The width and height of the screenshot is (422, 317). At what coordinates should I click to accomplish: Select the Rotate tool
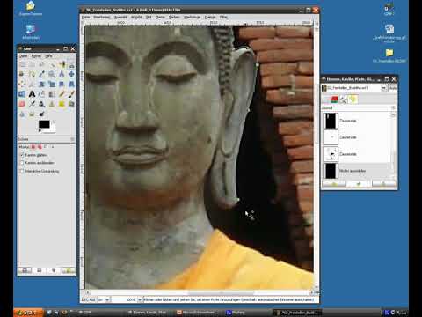(x=42, y=85)
